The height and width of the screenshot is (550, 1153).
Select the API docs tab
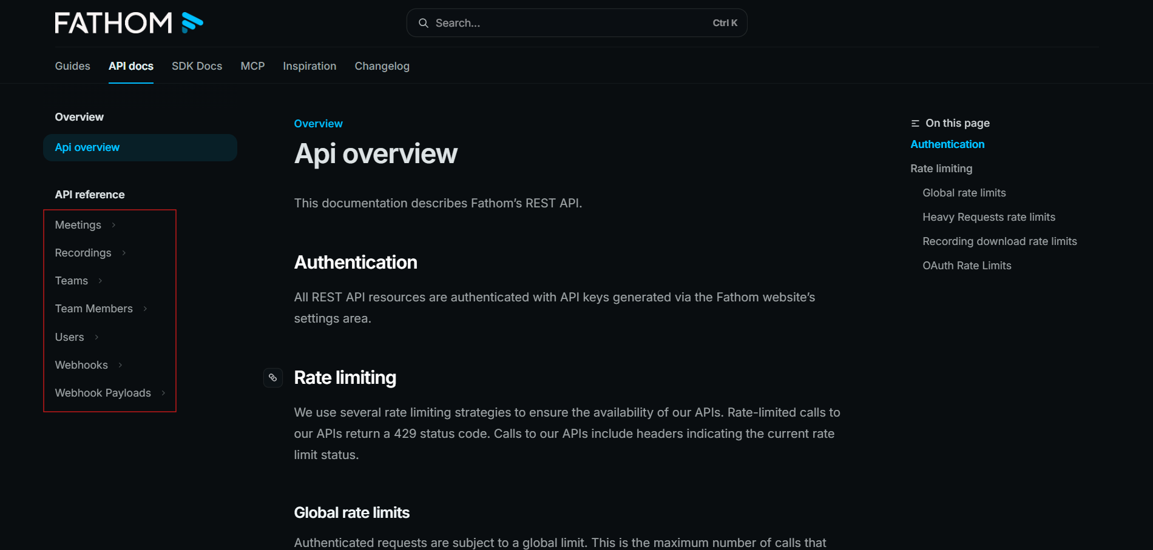[131, 66]
